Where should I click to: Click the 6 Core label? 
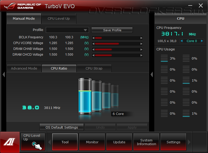click(x=118, y=114)
